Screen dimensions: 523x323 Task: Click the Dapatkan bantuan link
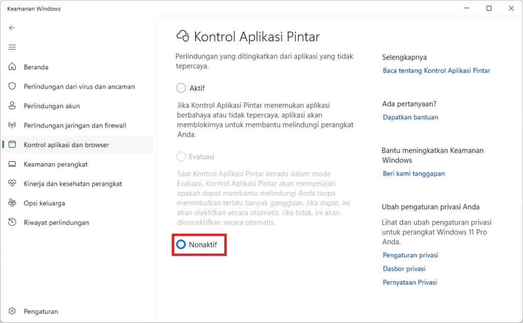pos(410,117)
